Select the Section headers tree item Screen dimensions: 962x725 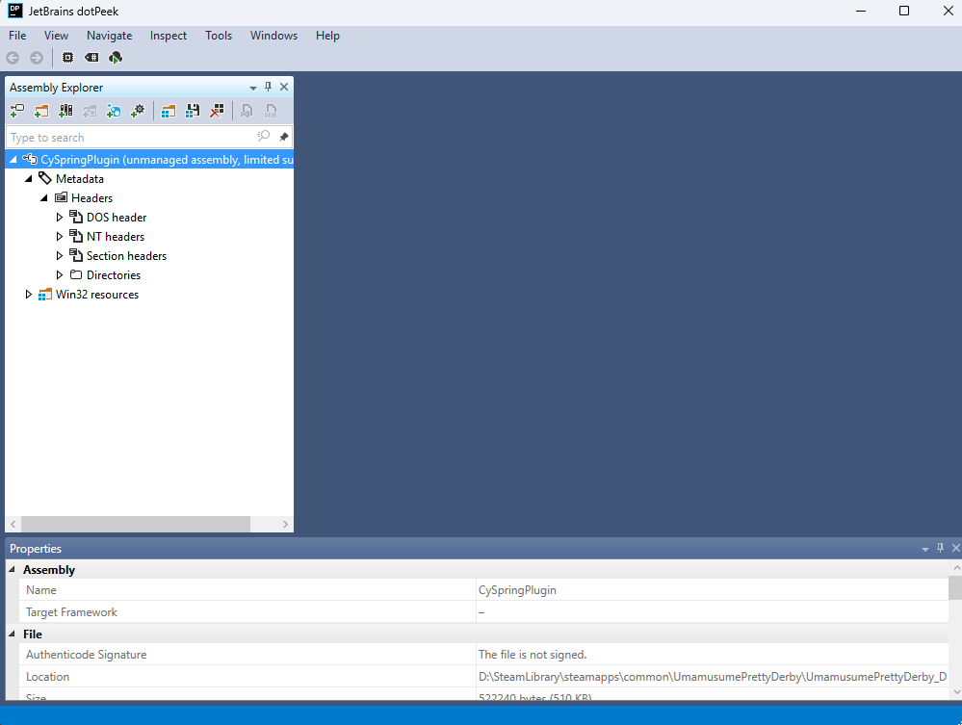click(126, 256)
